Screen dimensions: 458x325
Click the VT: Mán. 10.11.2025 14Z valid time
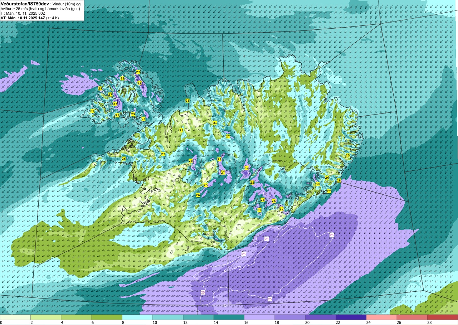[23, 18]
